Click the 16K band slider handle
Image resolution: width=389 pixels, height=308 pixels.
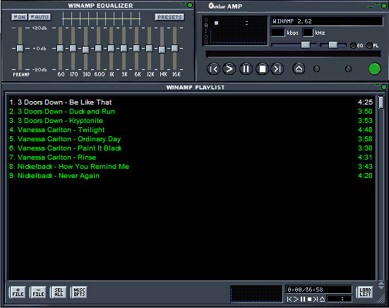click(x=174, y=49)
